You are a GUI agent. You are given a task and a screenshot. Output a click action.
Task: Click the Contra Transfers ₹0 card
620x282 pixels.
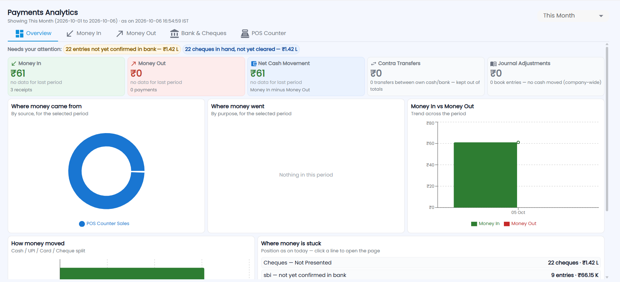point(426,76)
